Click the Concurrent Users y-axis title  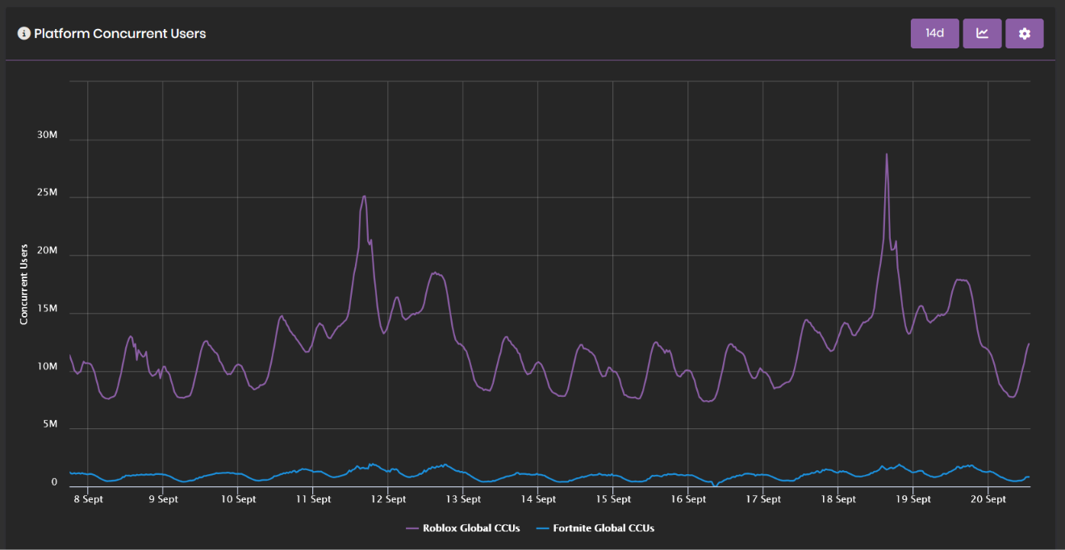pyautogui.click(x=24, y=285)
